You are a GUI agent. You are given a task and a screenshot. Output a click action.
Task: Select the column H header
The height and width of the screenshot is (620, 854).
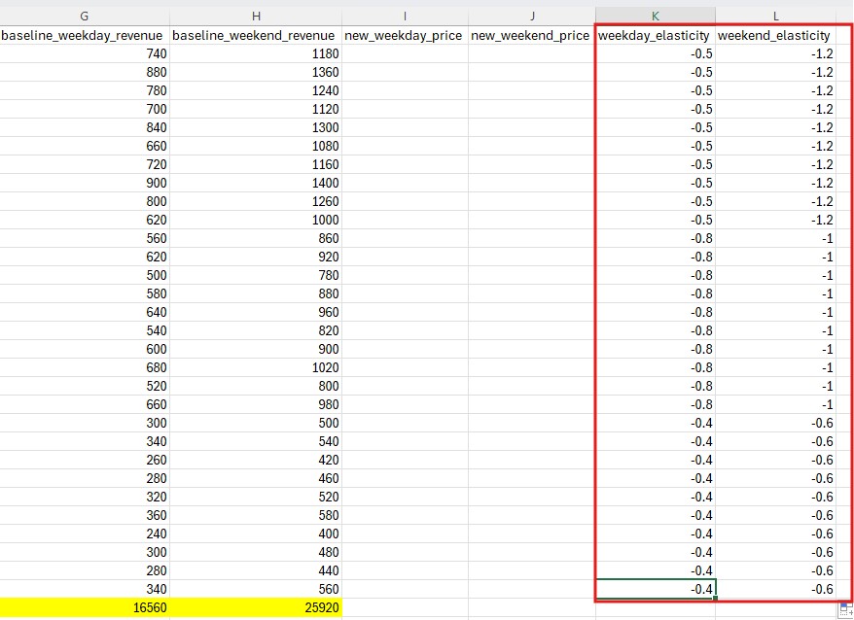pos(256,17)
